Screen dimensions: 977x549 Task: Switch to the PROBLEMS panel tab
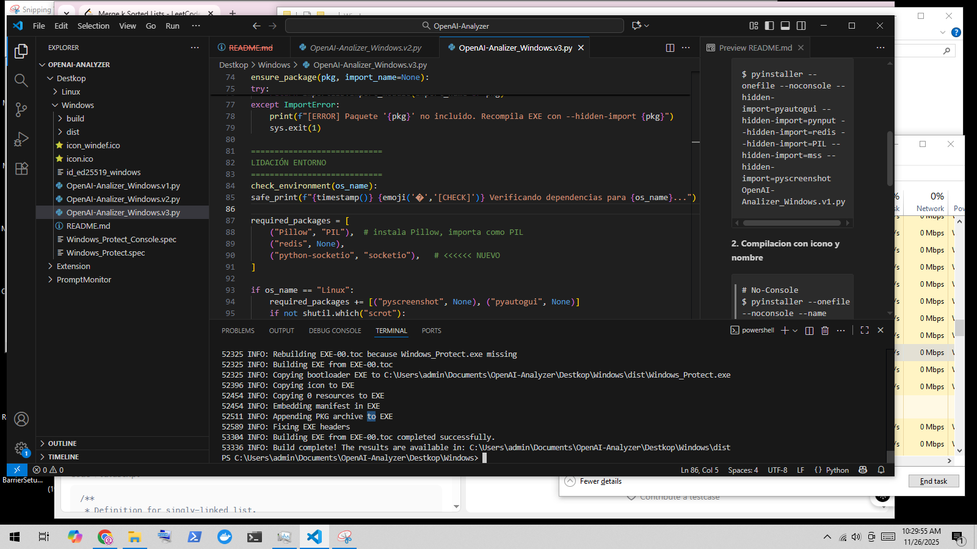tap(238, 331)
